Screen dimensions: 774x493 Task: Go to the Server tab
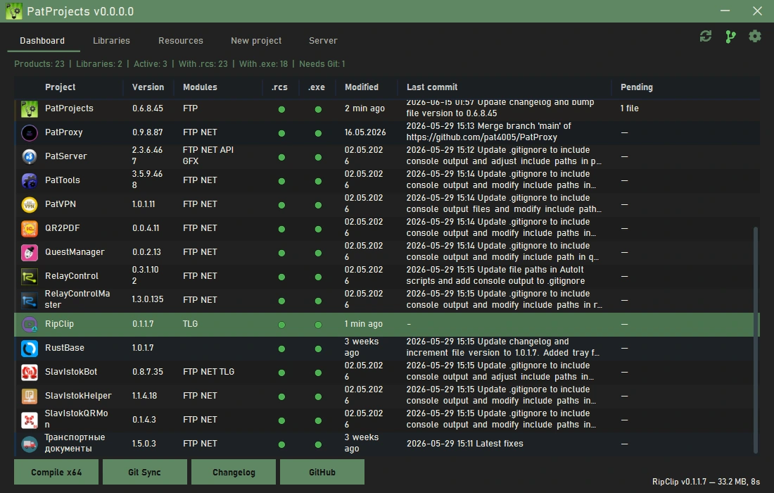[324, 41]
